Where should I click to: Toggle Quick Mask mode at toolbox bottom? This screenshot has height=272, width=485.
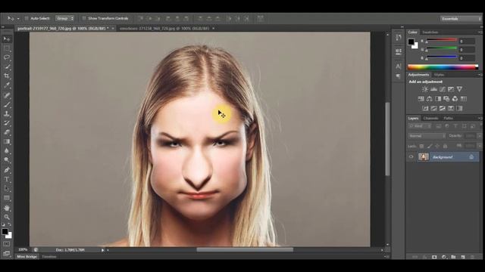pos(7,243)
